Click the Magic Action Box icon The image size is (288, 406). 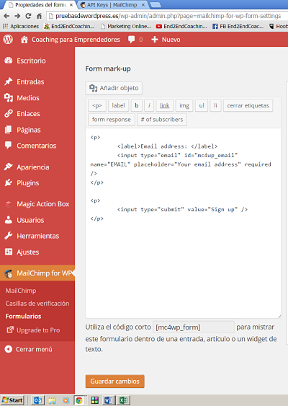coord(9,204)
